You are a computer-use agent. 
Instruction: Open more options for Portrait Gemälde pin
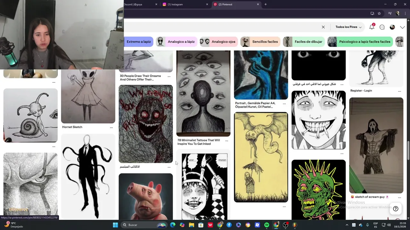284,104
